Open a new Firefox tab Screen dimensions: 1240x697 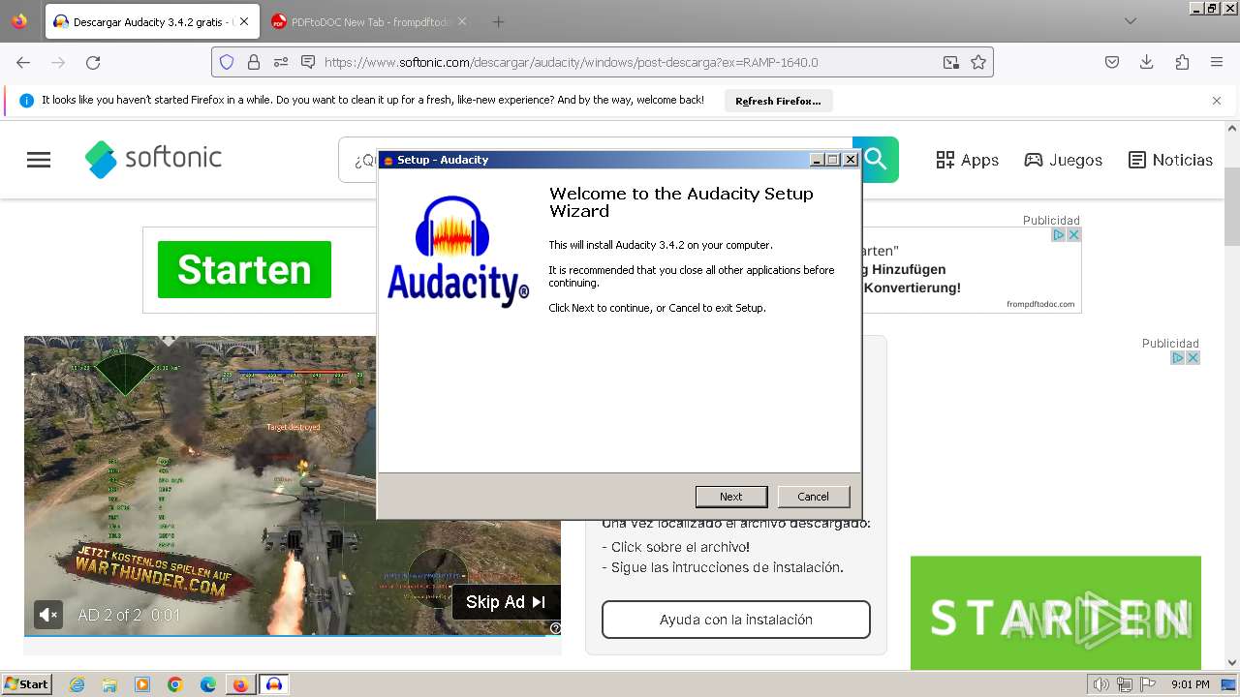point(498,21)
